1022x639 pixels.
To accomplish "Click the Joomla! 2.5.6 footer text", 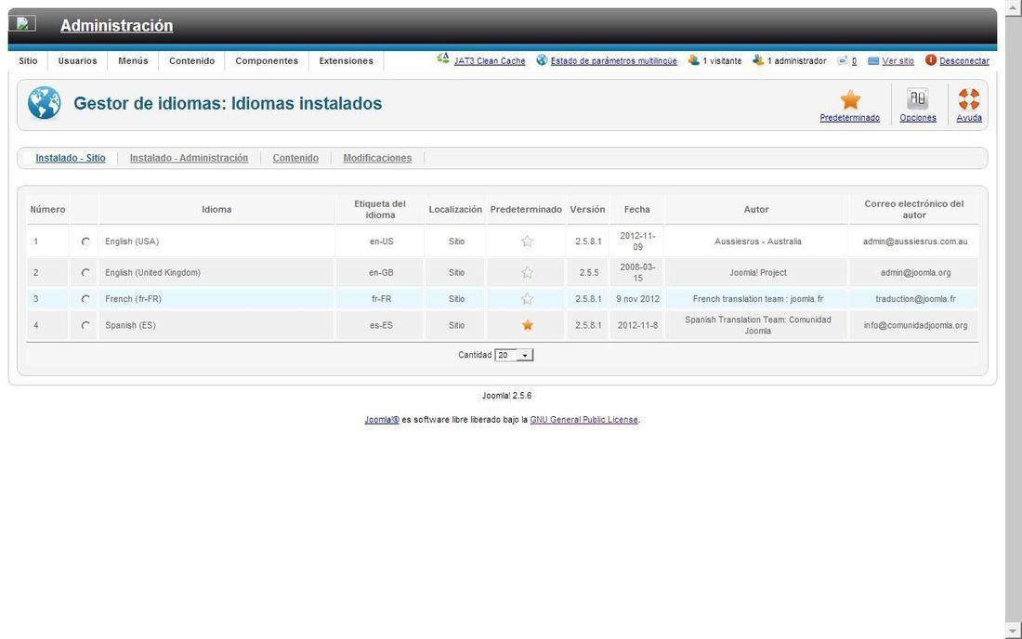I will tap(506, 396).
